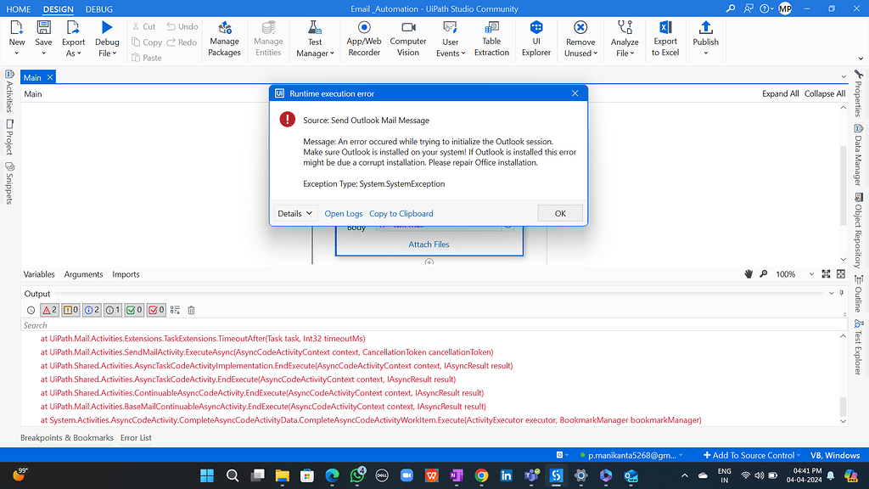Viewport: 869px width, 489px height.
Task: Open the Computer Vision tool
Action: click(x=407, y=38)
